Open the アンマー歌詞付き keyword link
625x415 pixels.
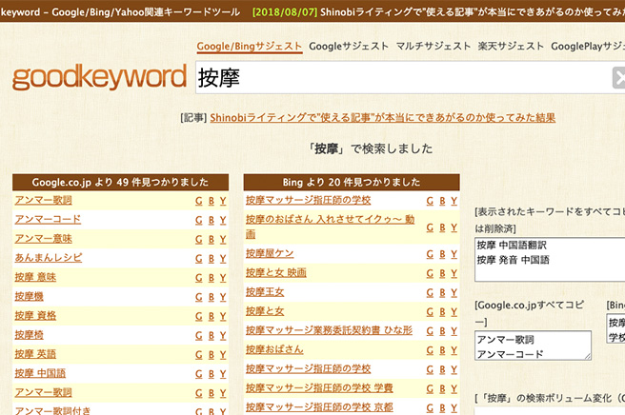click(52, 410)
